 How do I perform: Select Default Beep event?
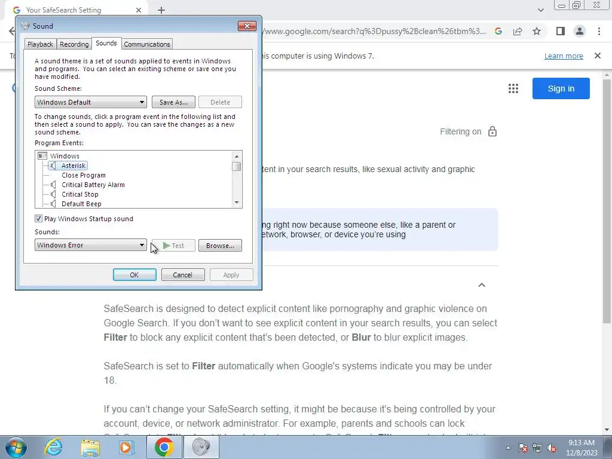tap(81, 204)
